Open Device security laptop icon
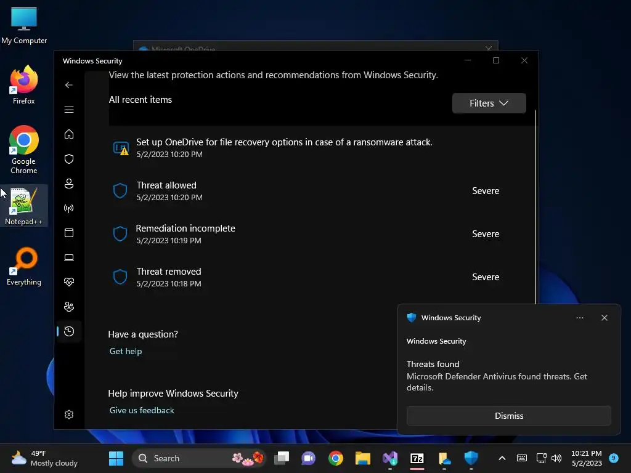The width and height of the screenshot is (631, 473). [x=69, y=257]
